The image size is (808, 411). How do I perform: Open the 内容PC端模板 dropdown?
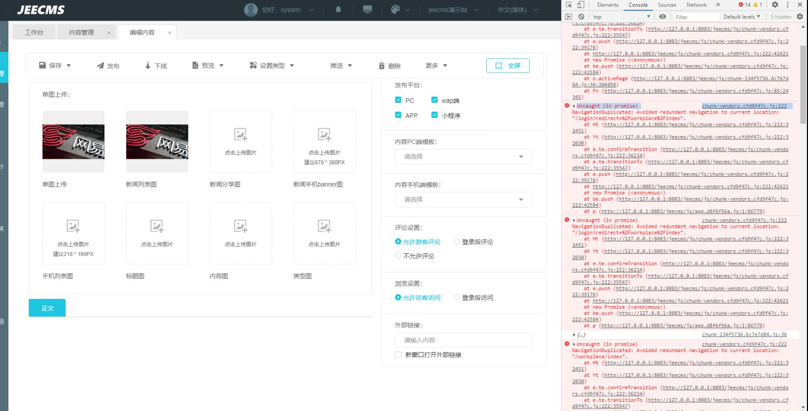click(x=463, y=157)
